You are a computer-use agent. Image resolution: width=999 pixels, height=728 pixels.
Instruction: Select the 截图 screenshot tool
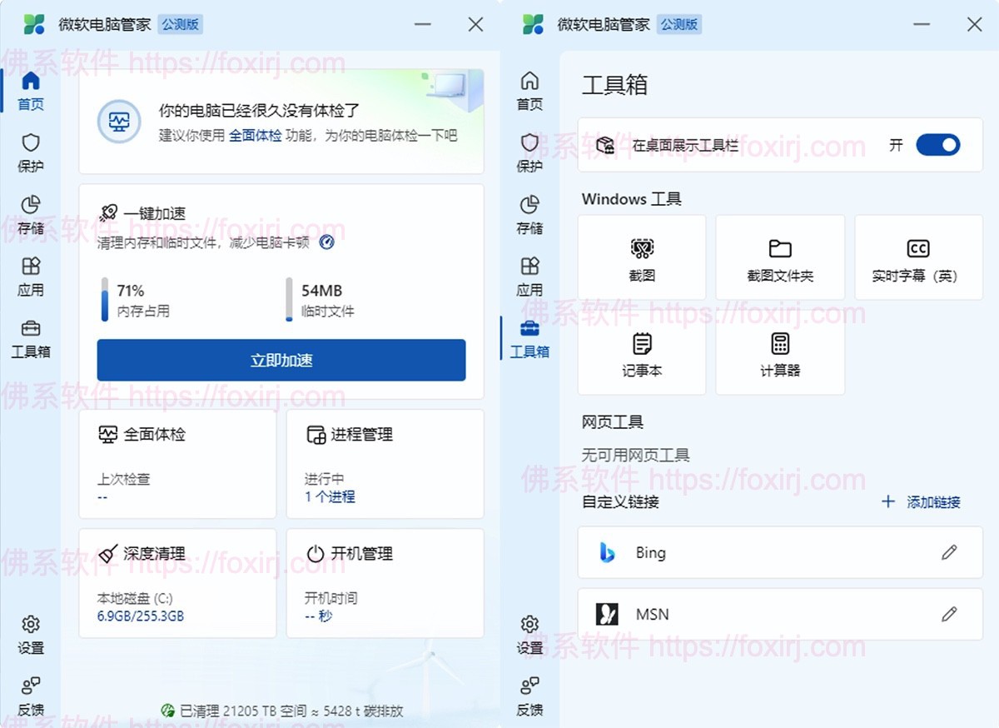tap(641, 257)
